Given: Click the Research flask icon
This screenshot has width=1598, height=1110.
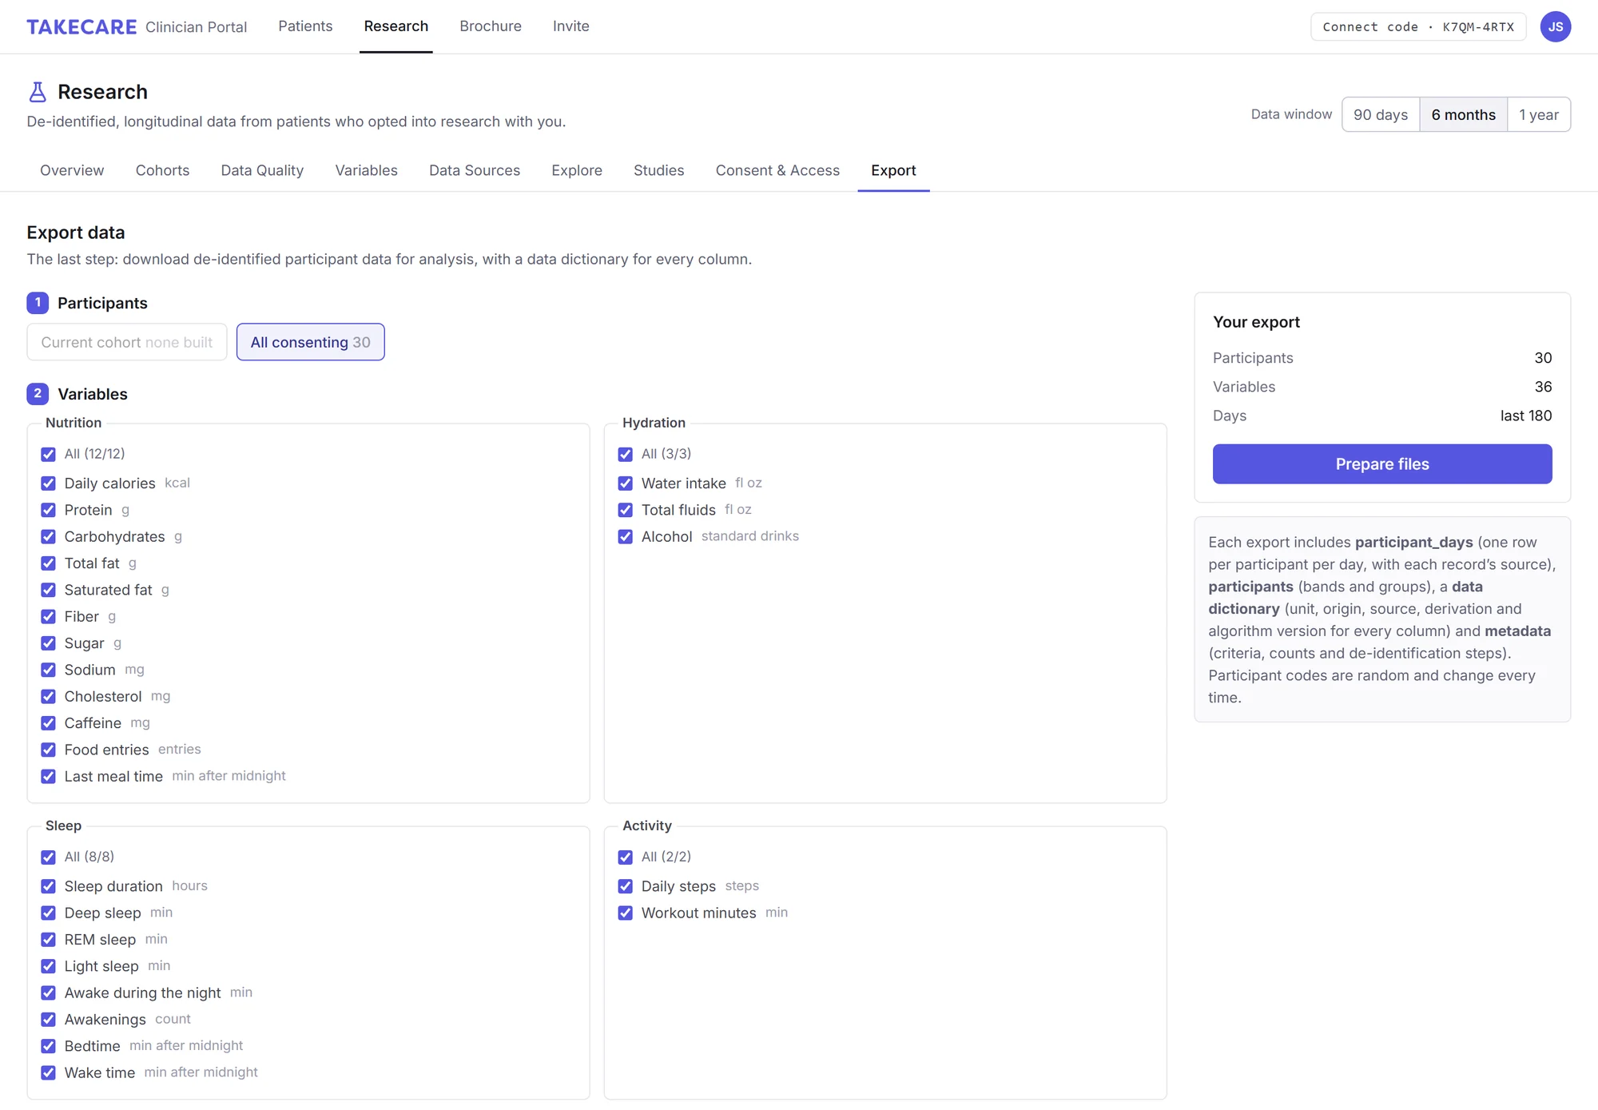Looking at the screenshot, I should click(38, 92).
